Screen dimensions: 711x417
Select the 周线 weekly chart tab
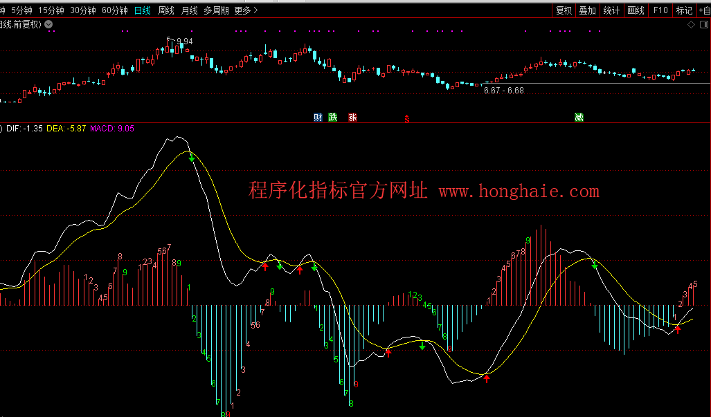click(x=166, y=10)
